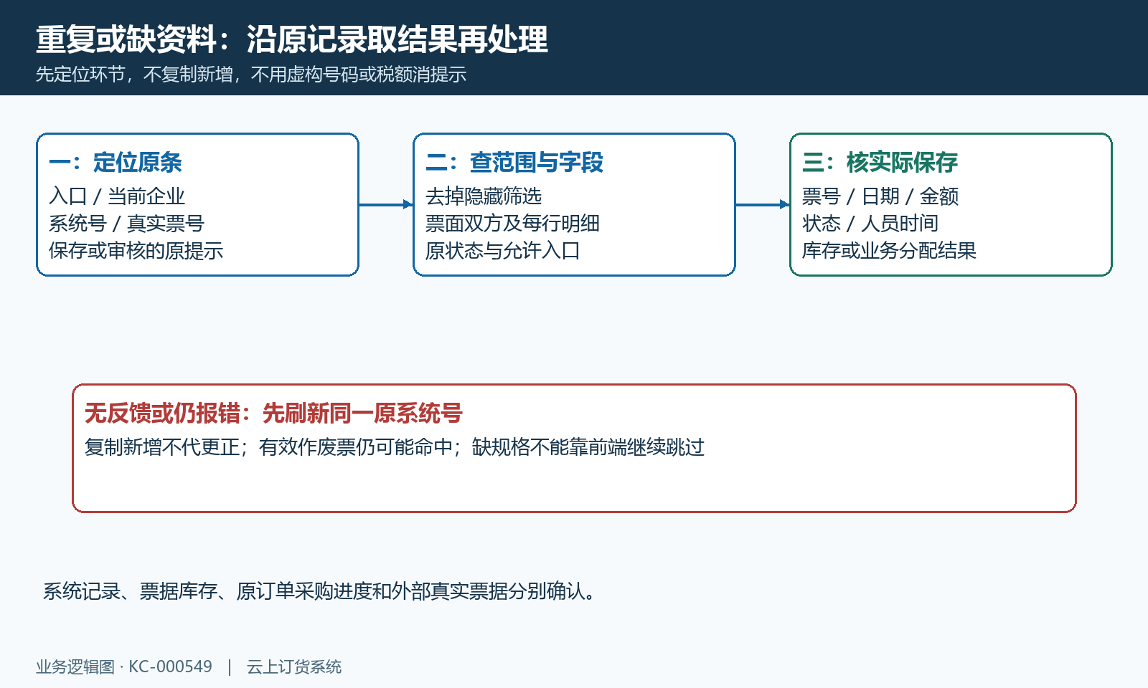Click the note 系统记录、票据库存、原订单采购进度

[x=207, y=591]
